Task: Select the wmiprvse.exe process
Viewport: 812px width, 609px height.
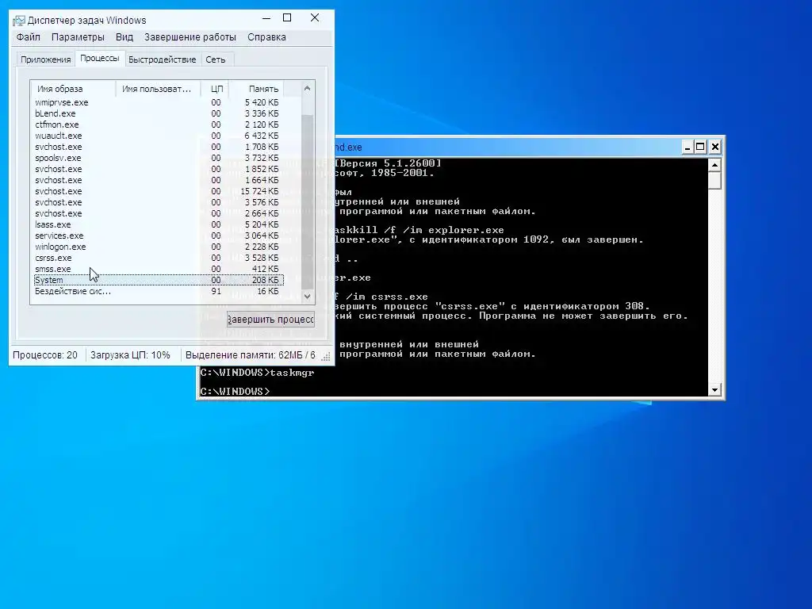Action: point(157,102)
